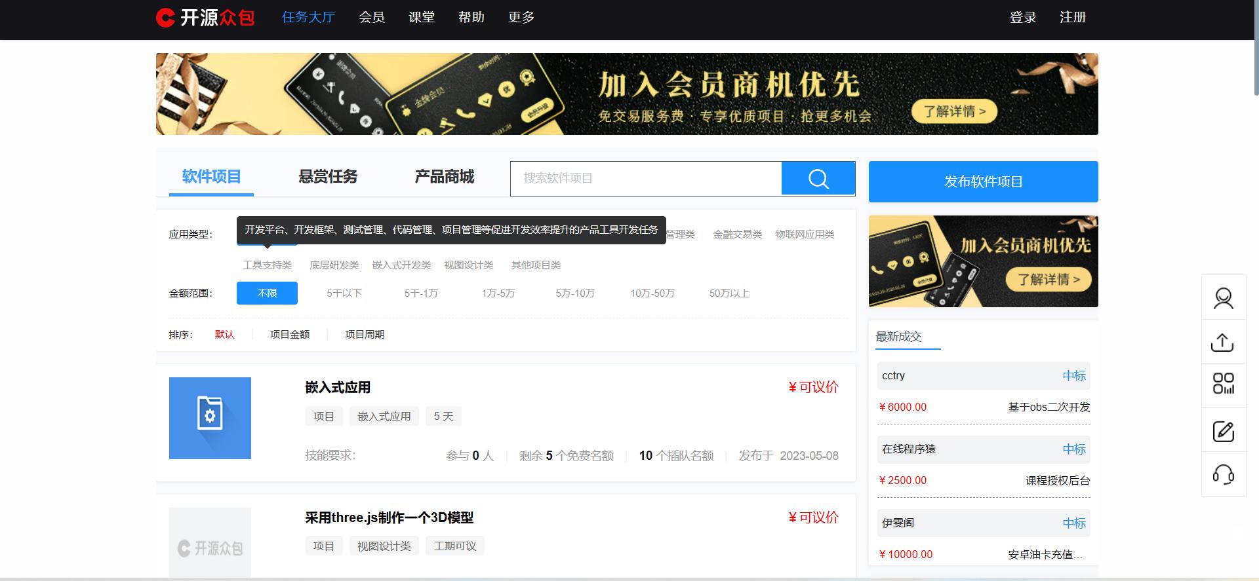Image resolution: width=1259 pixels, height=581 pixels.
Task: Open 课堂 menu item
Action: click(422, 18)
